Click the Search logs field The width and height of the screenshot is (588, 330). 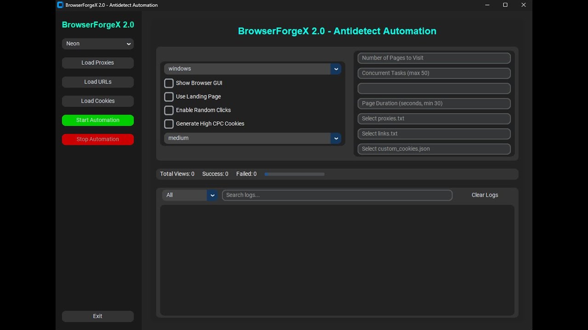coord(337,195)
